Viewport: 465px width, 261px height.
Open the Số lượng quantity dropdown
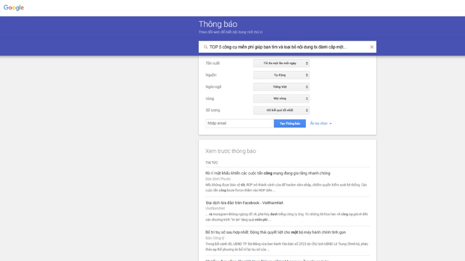click(x=281, y=110)
